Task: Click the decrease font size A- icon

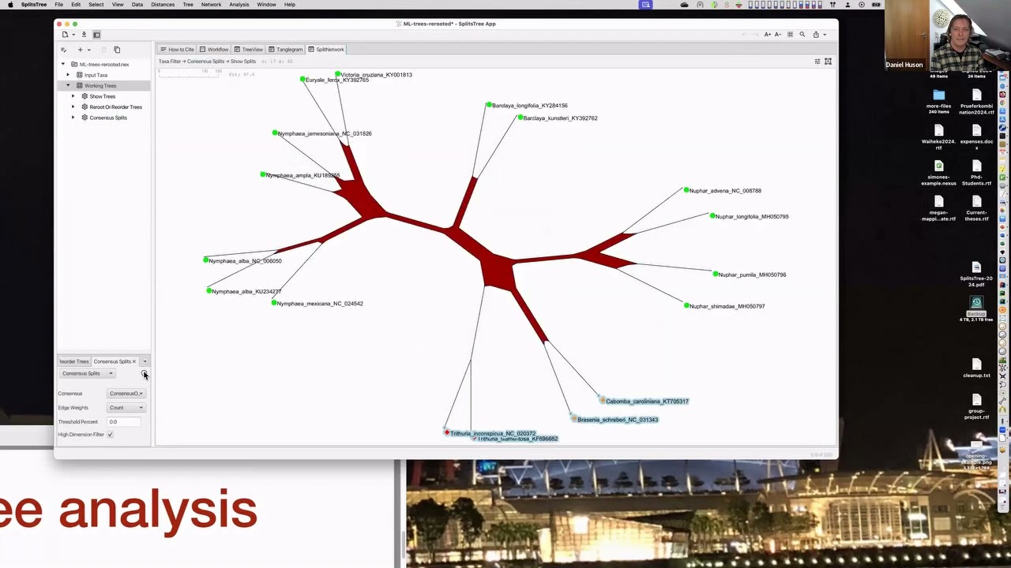Action: coord(778,35)
